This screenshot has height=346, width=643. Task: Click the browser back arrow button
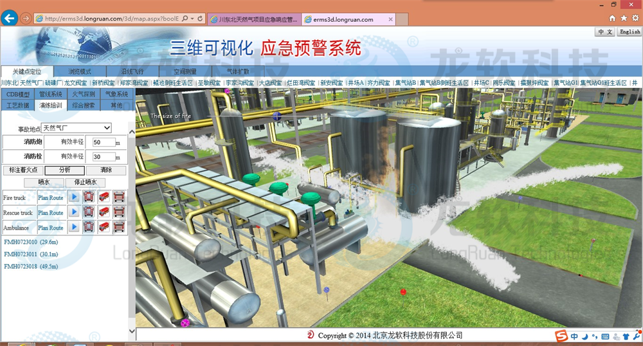pos(10,18)
